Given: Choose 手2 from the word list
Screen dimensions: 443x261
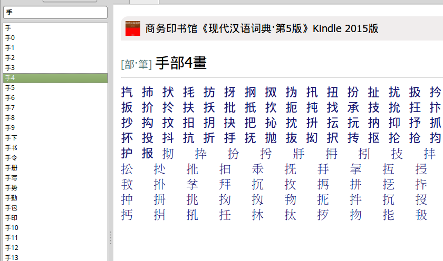Looking at the screenshot, I should (x=55, y=58).
